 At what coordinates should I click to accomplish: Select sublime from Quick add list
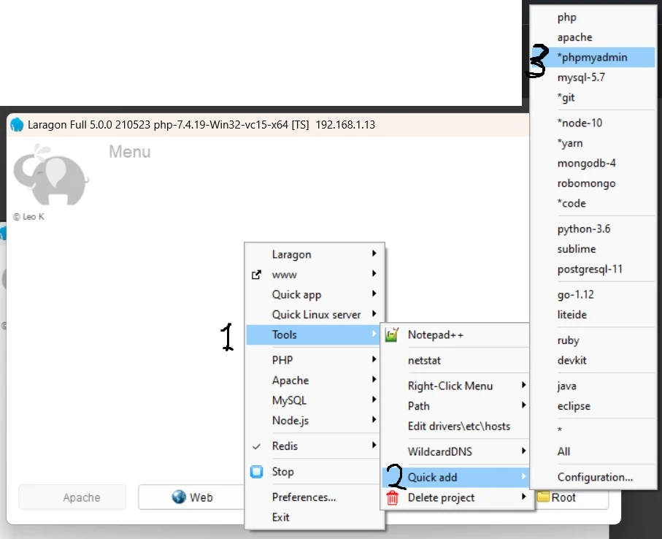point(593,249)
